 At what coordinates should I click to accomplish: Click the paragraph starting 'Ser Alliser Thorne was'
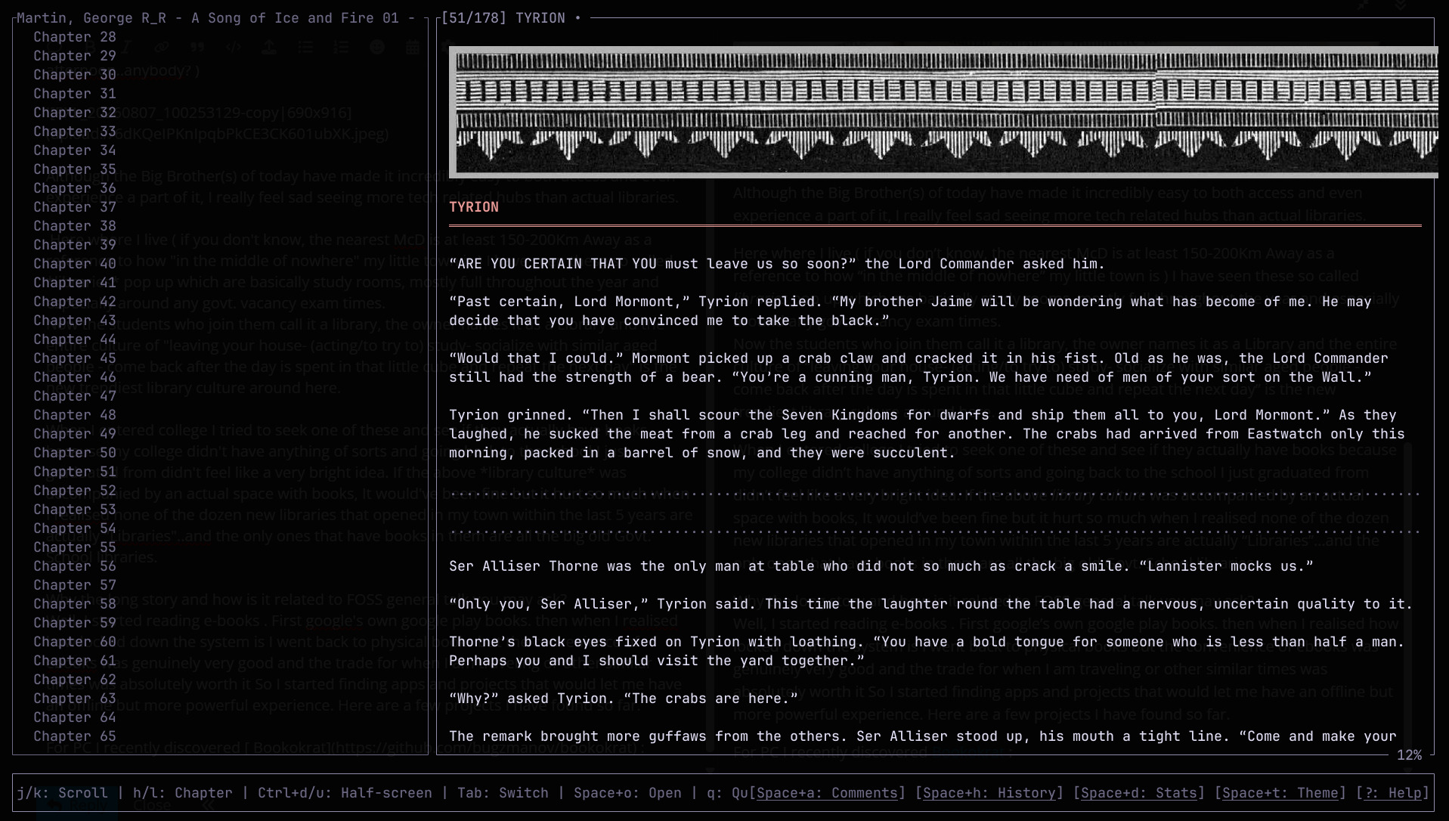coord(881,566)
